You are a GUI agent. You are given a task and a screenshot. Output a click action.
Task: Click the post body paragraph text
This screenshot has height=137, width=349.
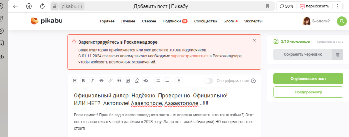(x=164, y=122)
